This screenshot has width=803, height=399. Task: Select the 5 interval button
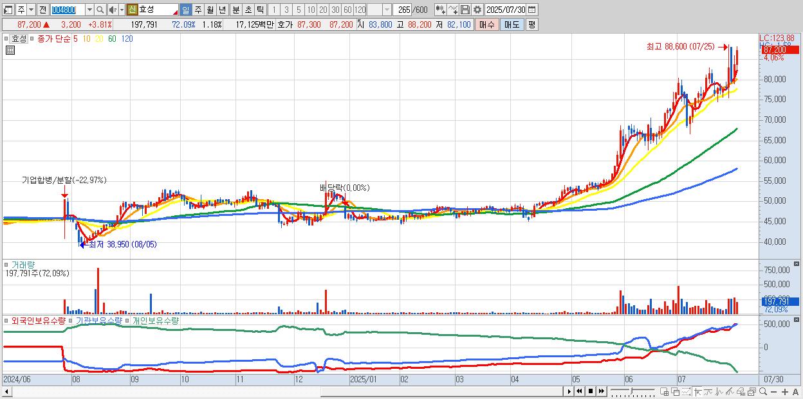[299, 10]
